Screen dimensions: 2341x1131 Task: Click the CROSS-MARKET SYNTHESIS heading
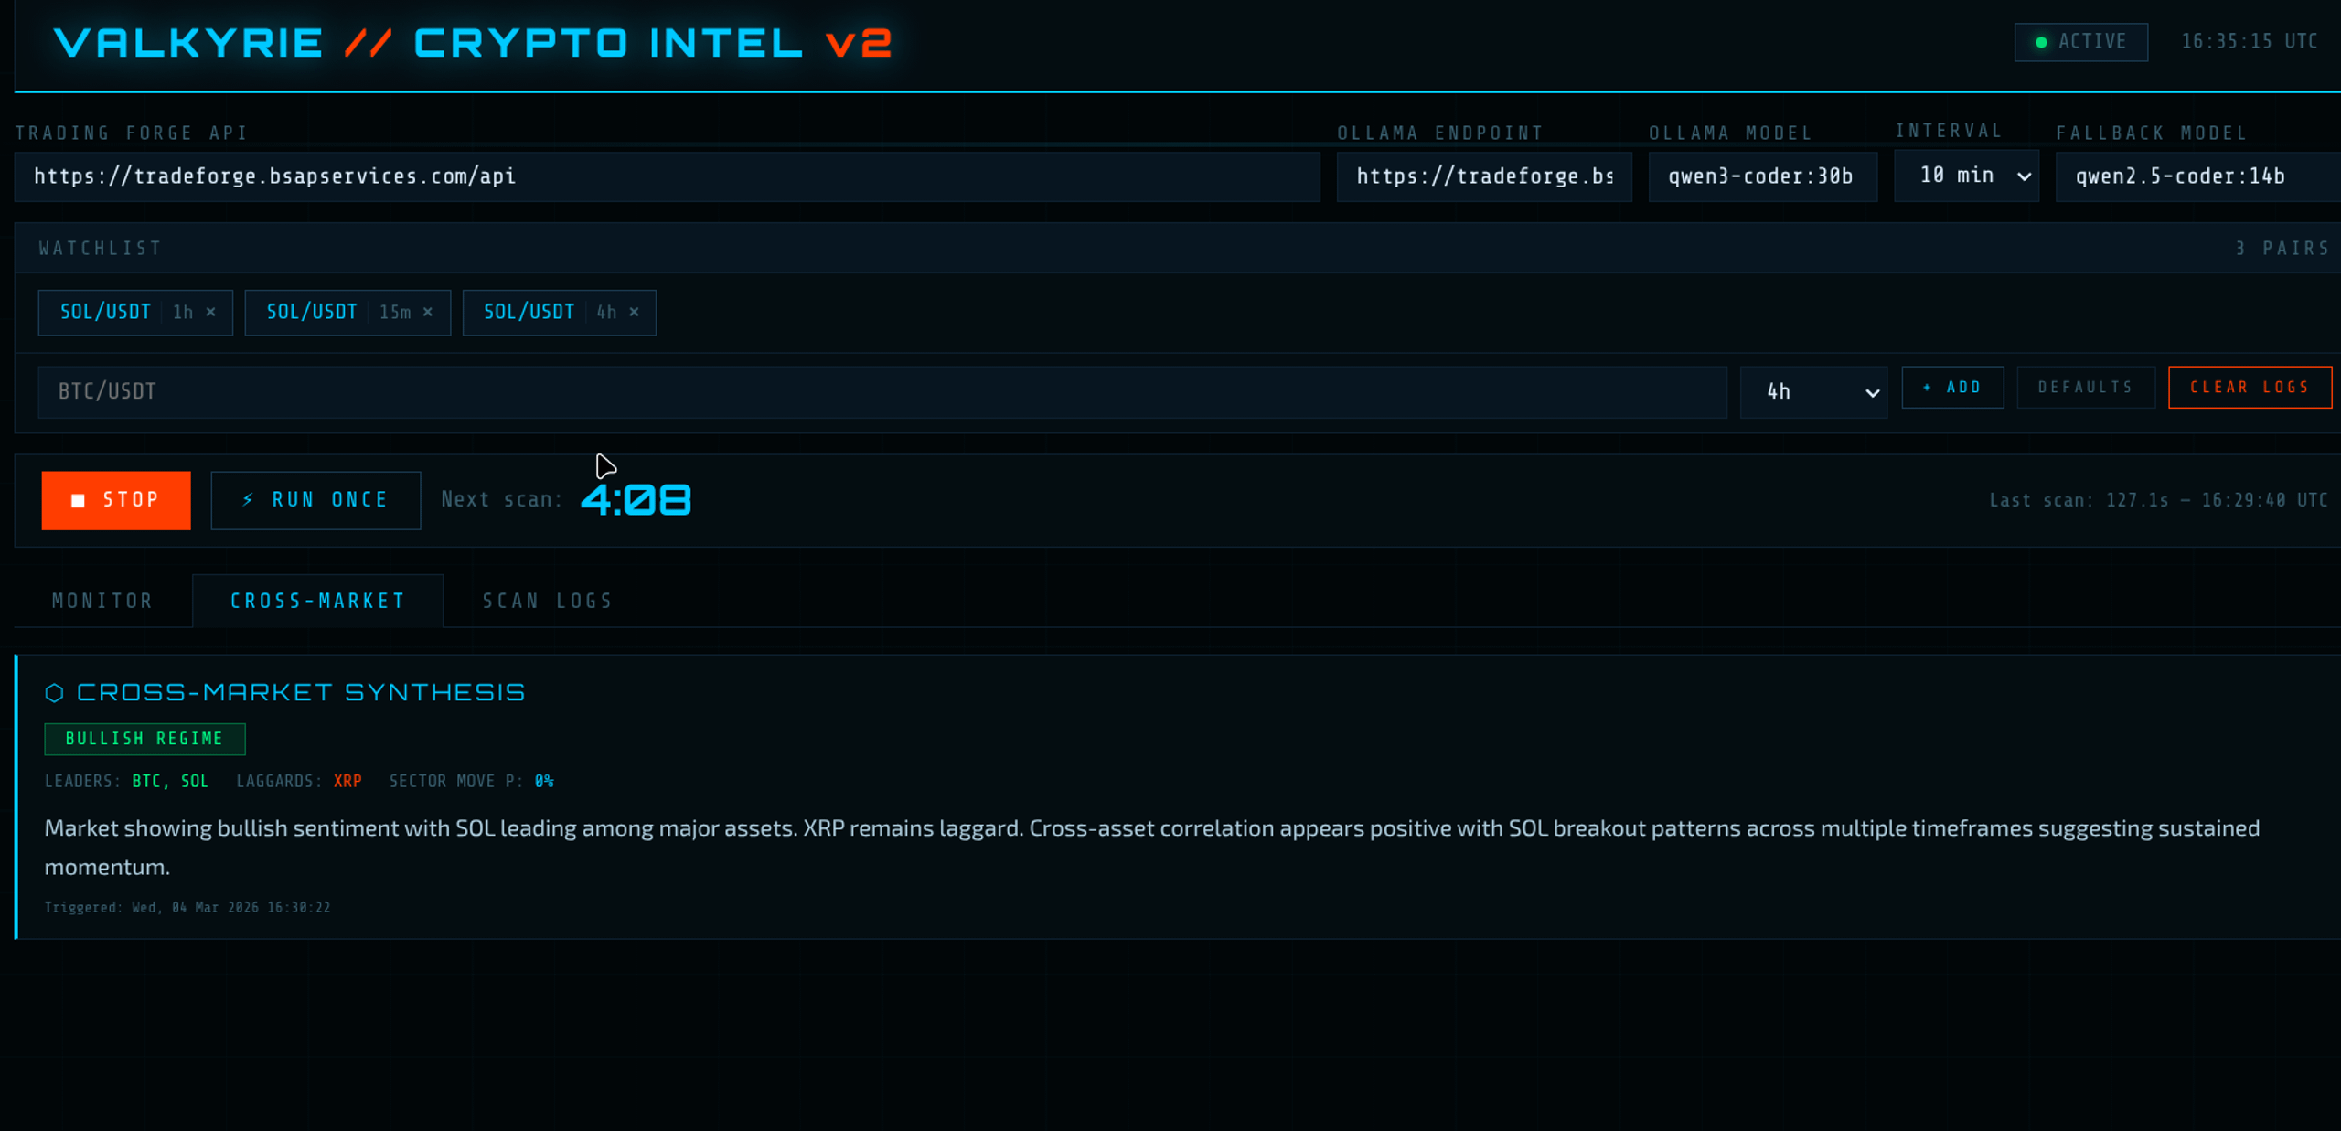(301, 693)
